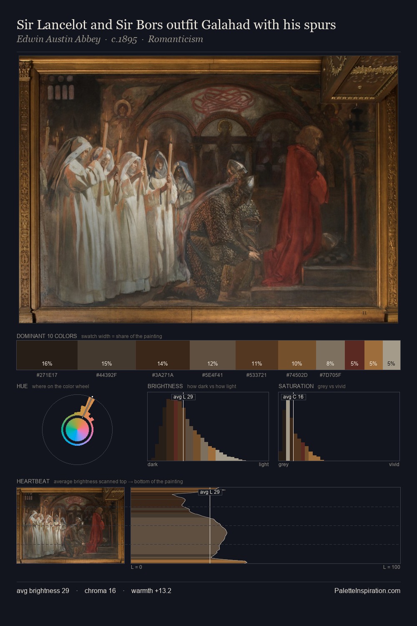Click the large painting image

click(208, 189)
